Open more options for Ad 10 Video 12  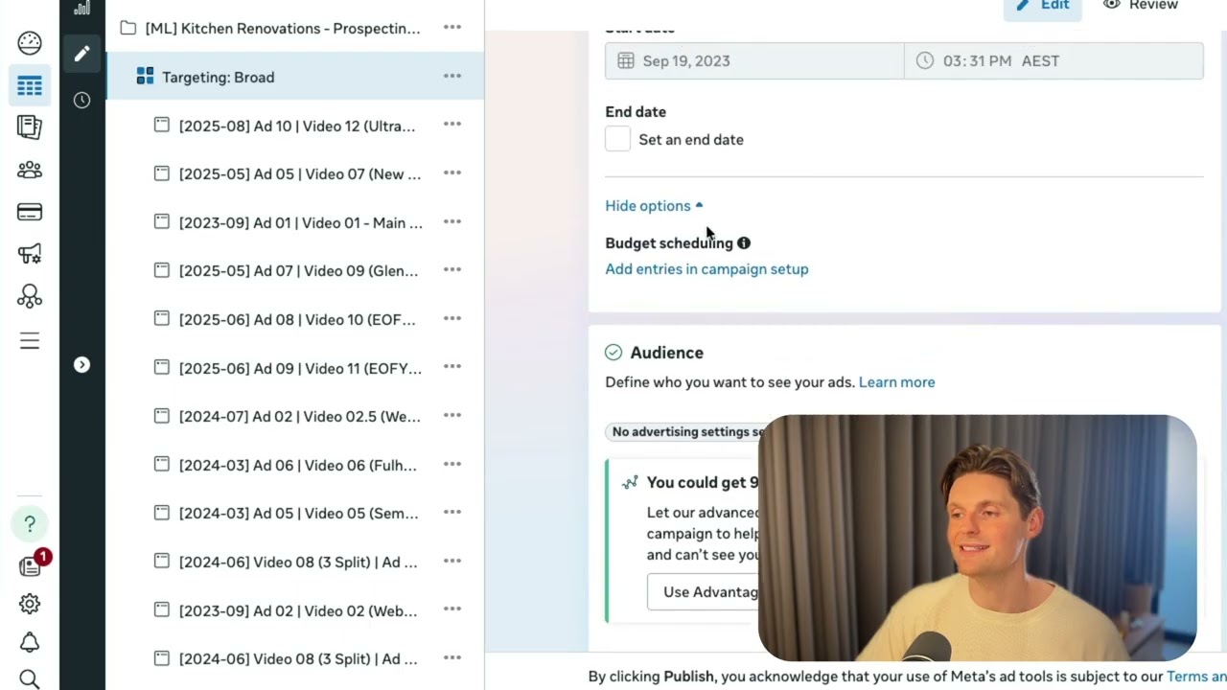click(452, 124)
